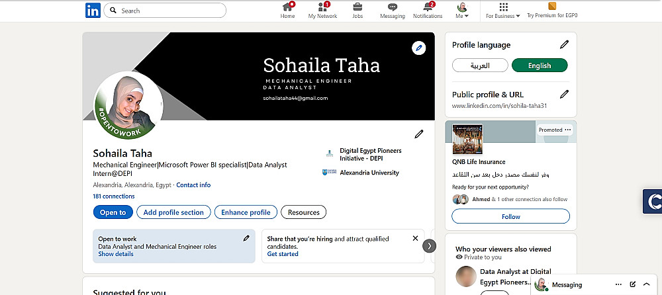Open the suggested Data Analyst viewer profile
Screen dimensions: 662x295
[516, 277]
